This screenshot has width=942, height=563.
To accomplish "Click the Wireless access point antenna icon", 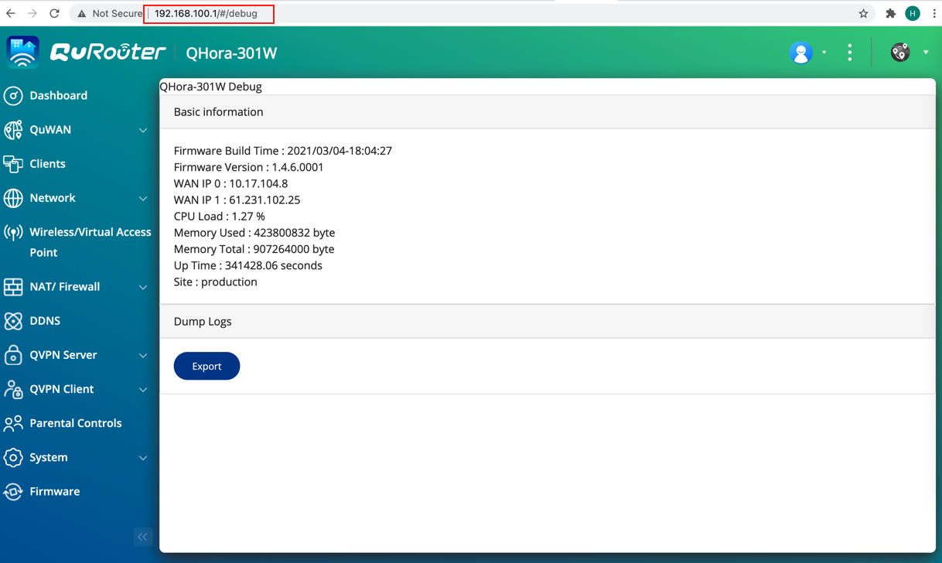I will (13, 232).
